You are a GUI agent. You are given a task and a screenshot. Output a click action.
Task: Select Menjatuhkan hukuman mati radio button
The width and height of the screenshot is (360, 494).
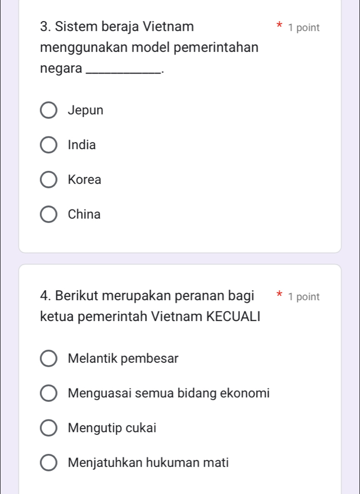tap(49, 463)
